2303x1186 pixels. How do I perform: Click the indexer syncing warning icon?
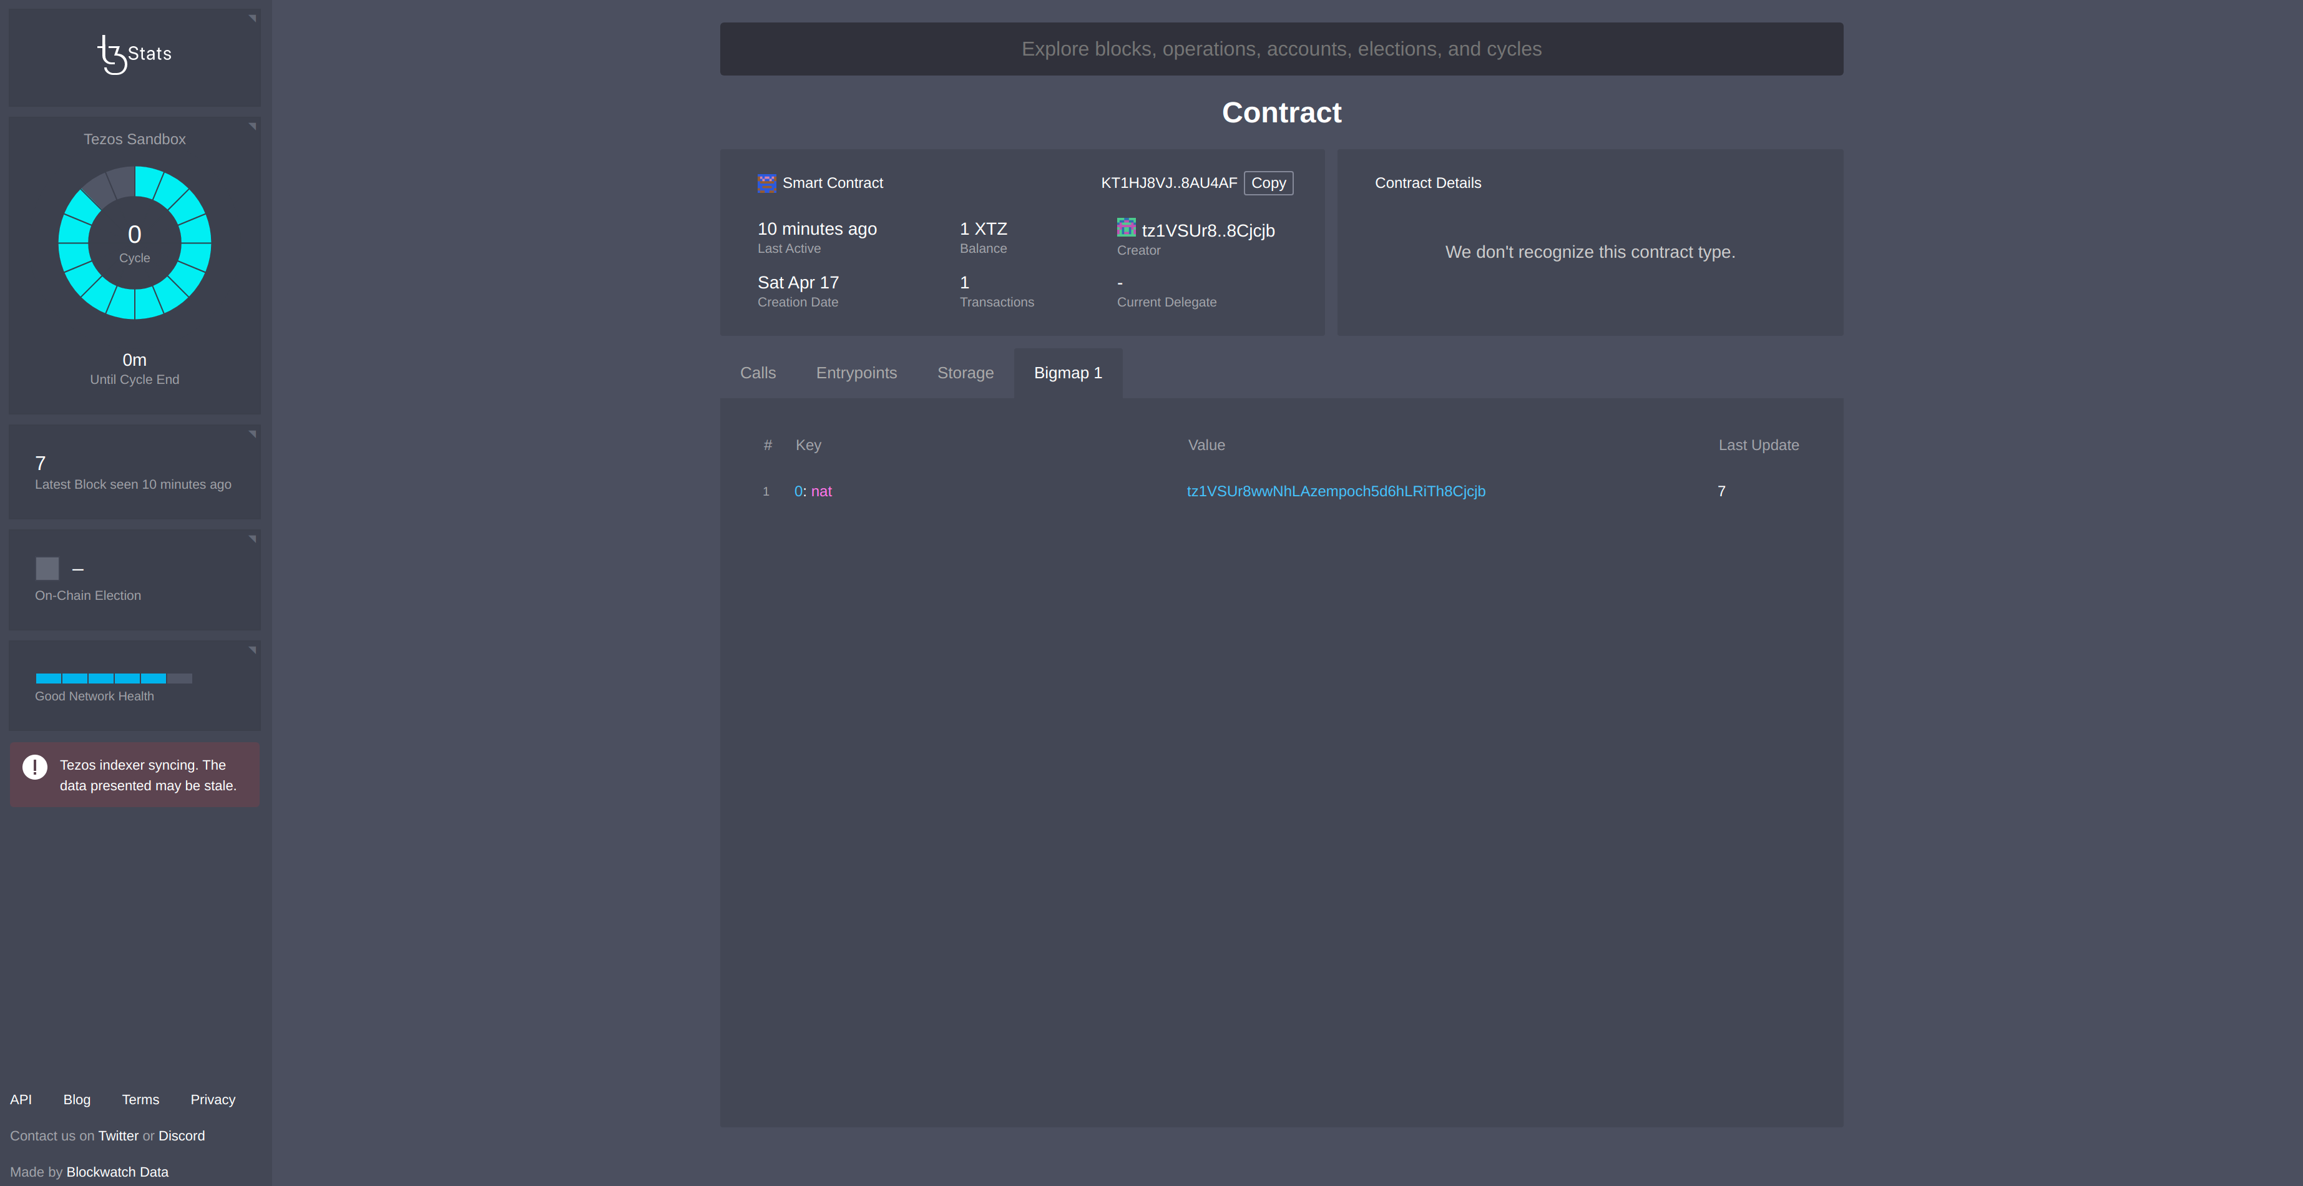35,767
